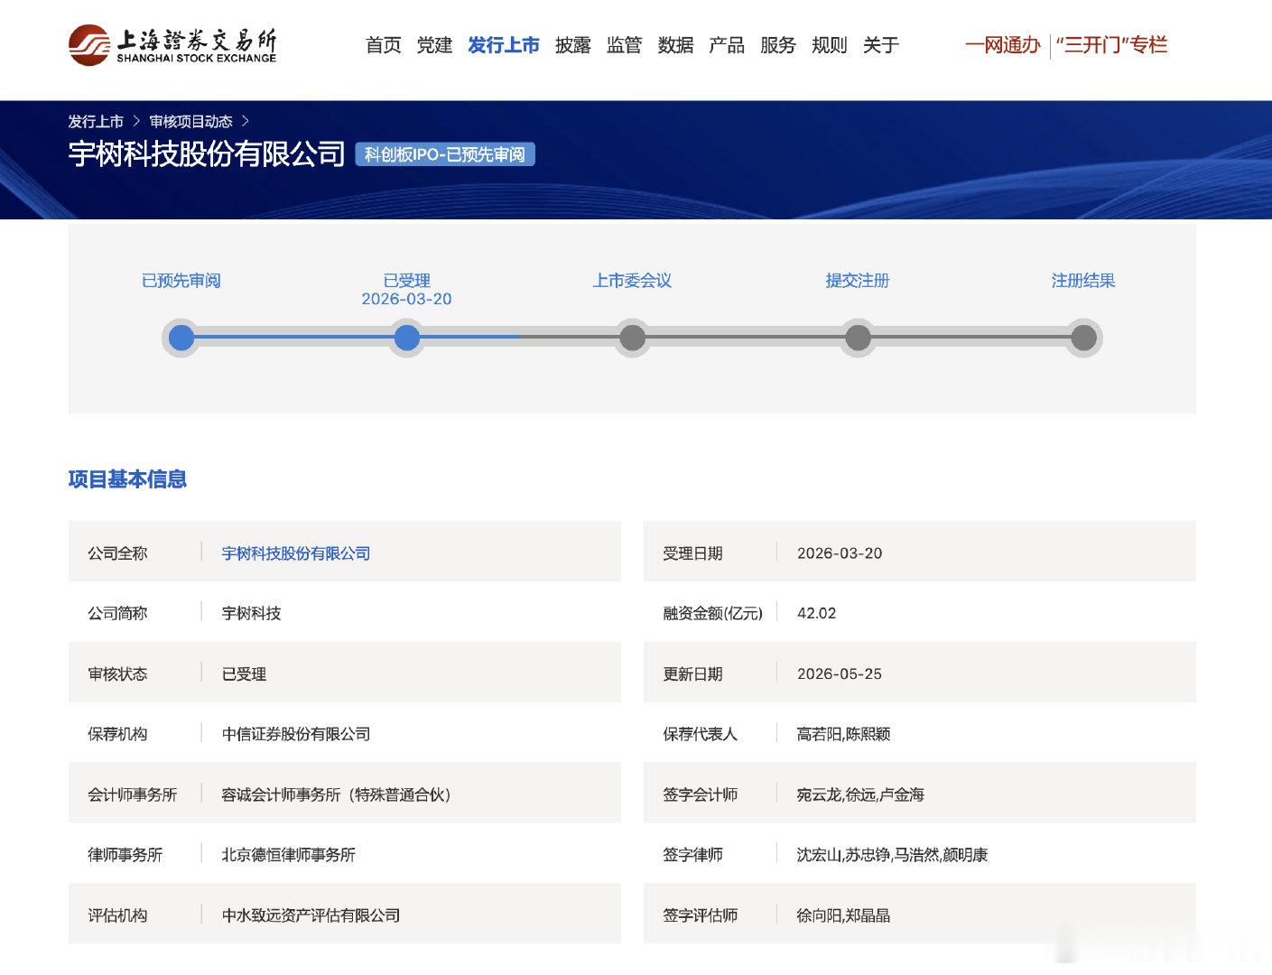Go to the 服务 menu
Screen dimensions: 1272x975
(x=778, y=45)
